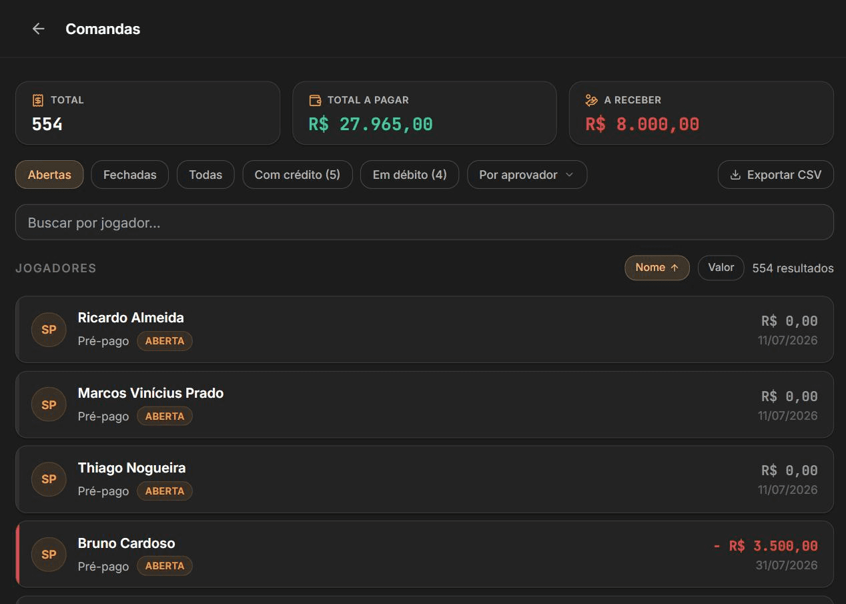Sort players by Nome
The height and width of the screenshot is (604, 846).
(x=657, y=268)
